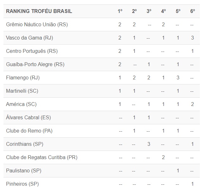Viewport: 203px width, 192px height.
Task: Select the Pinheiros (SP) team name
Action: pos(22,184)
